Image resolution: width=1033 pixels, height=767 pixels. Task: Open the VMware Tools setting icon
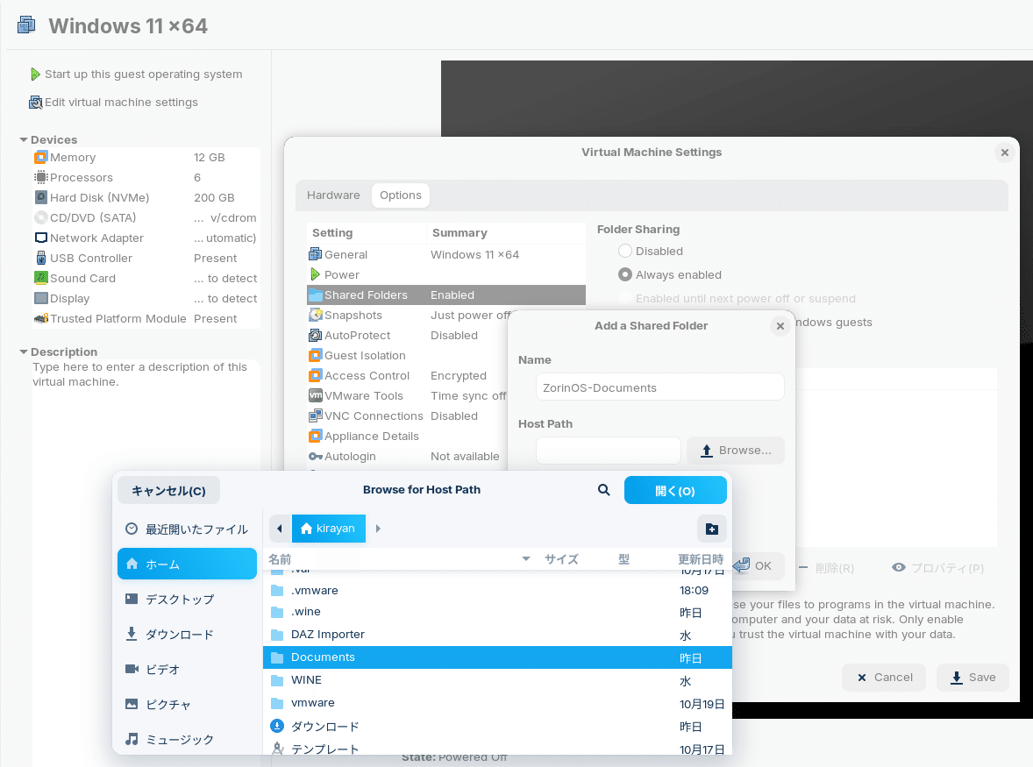pos(317,395)
